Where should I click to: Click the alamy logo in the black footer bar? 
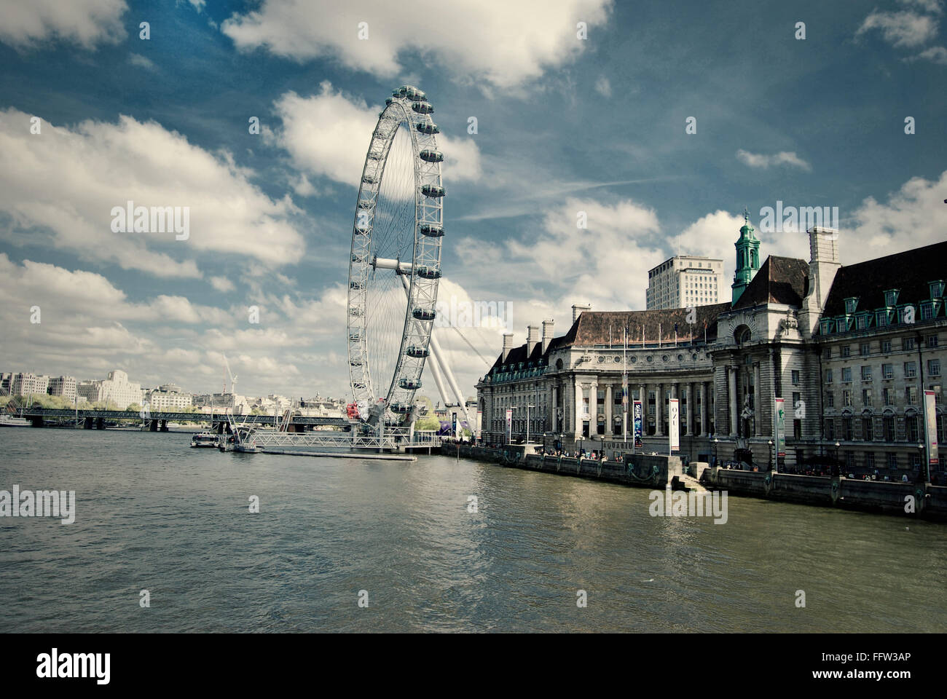point(74,666)
